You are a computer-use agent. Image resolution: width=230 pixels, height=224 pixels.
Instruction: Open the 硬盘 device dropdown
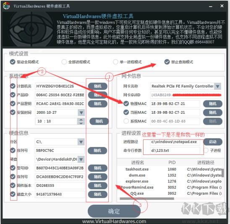[81, 159]
